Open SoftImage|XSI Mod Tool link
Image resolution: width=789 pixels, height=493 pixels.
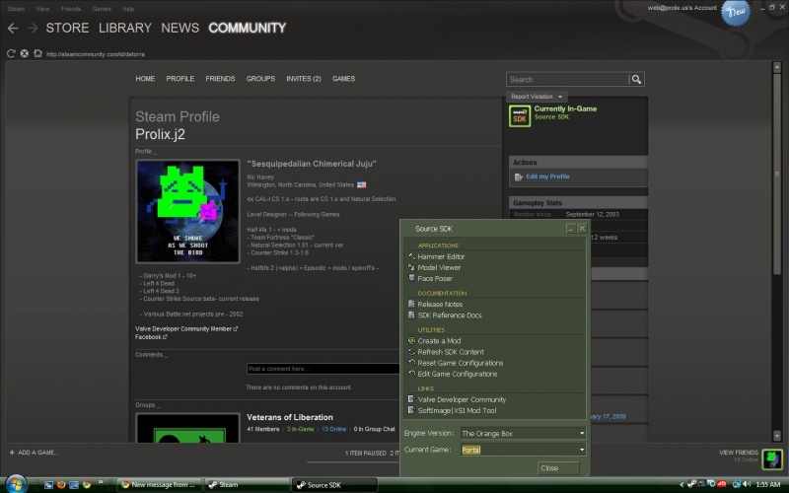pyautogui.click(x=457, y=411)
